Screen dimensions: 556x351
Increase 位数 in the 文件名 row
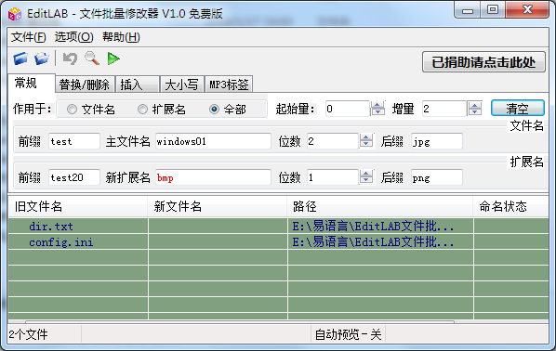pyautogui.click(x=366, y=137)
